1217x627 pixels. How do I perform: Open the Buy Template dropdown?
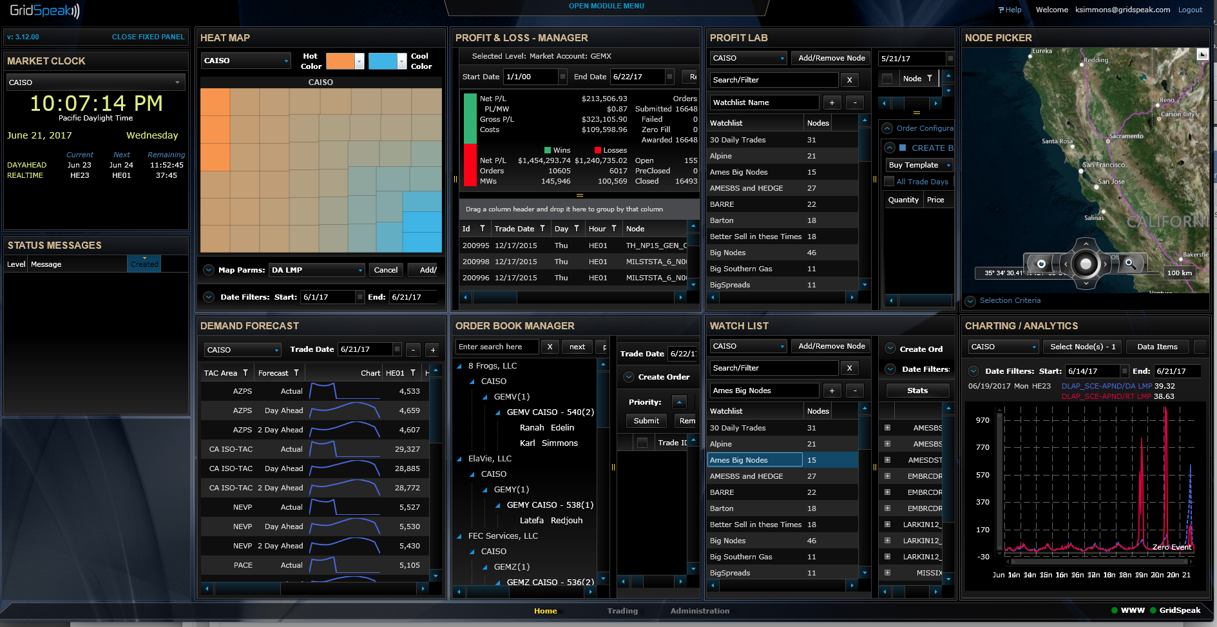(919, 166)
